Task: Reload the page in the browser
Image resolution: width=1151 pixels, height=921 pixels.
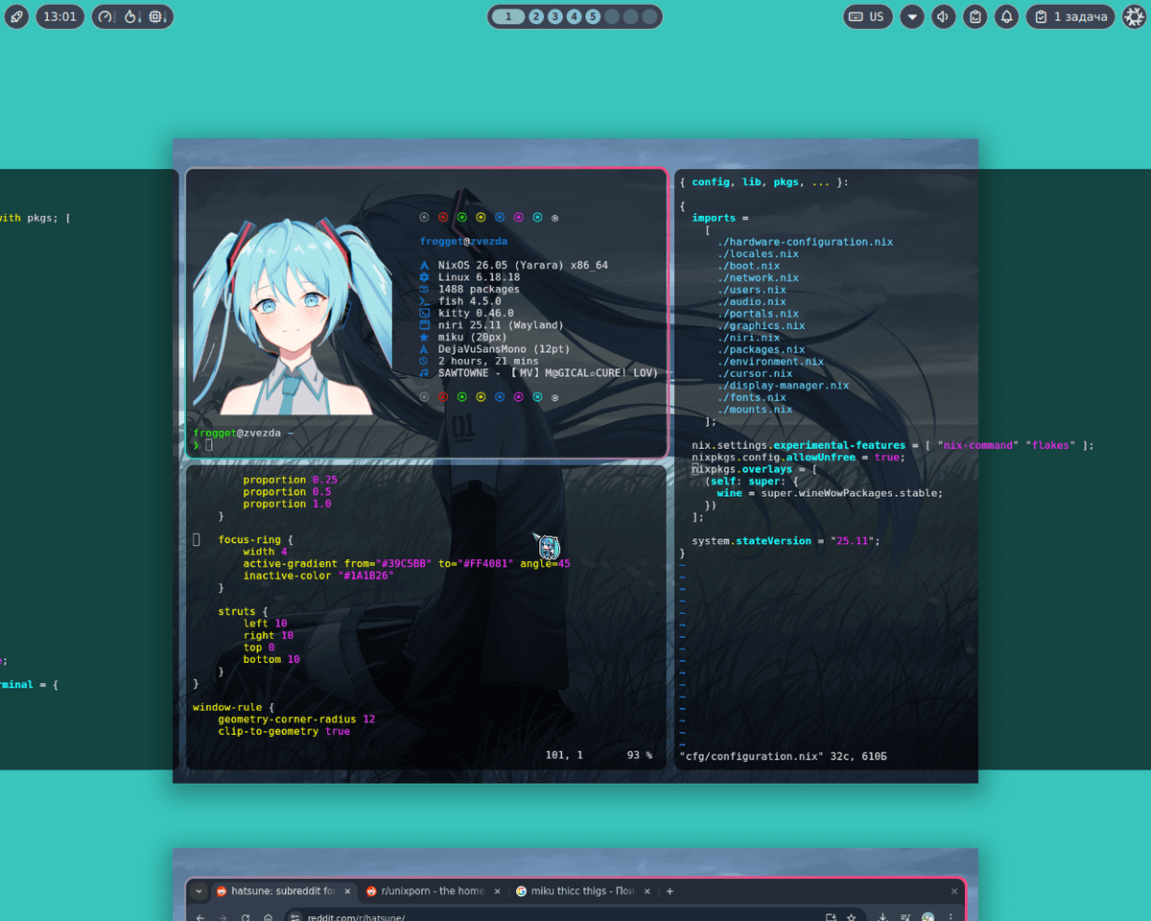Action: click(246, 917)
